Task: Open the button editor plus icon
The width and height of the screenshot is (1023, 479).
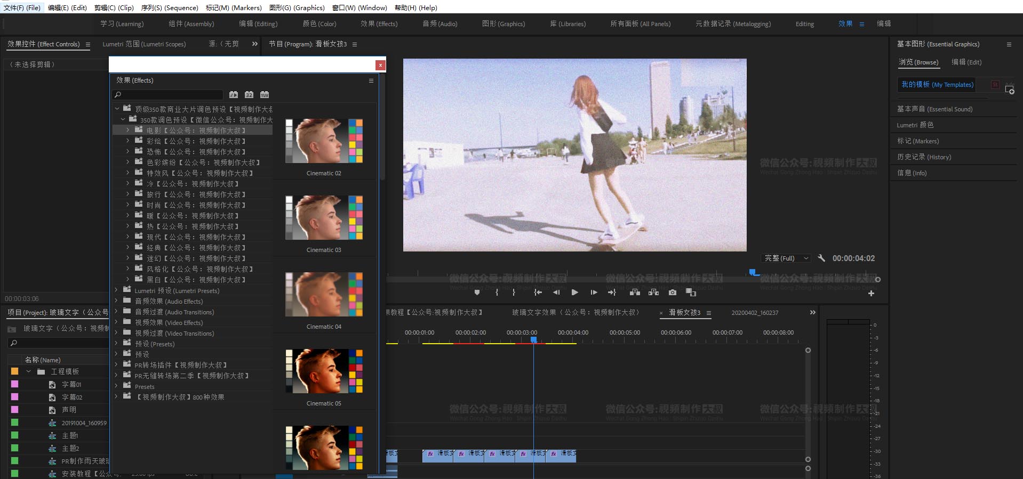Action: pos(871,294)
